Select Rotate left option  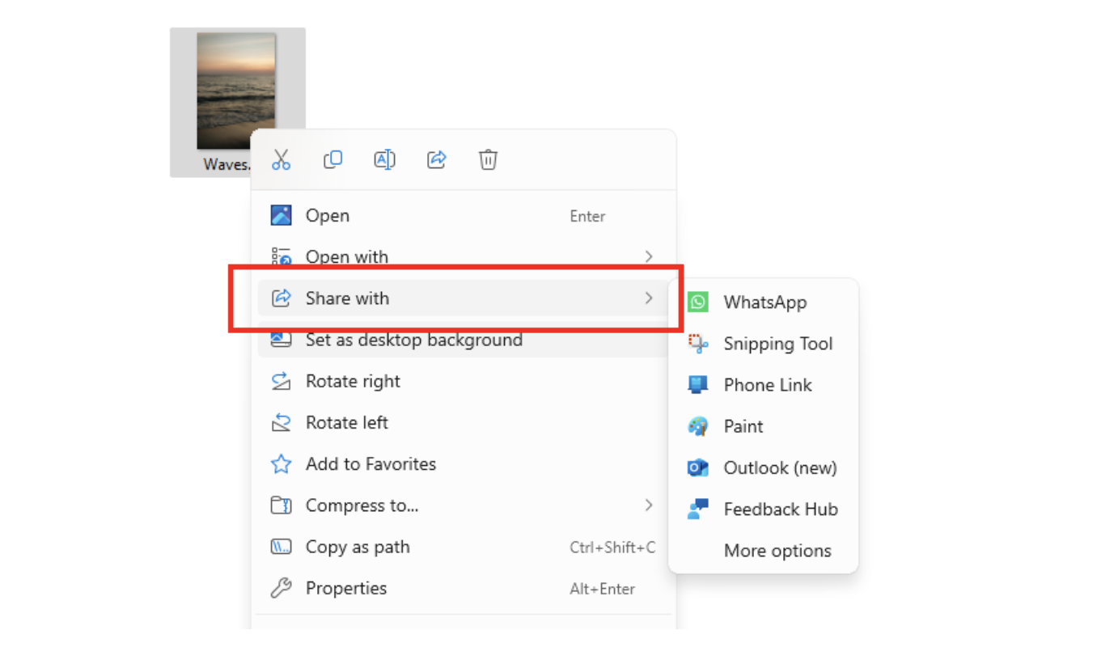pyautogui.click(x=463, y=422)
